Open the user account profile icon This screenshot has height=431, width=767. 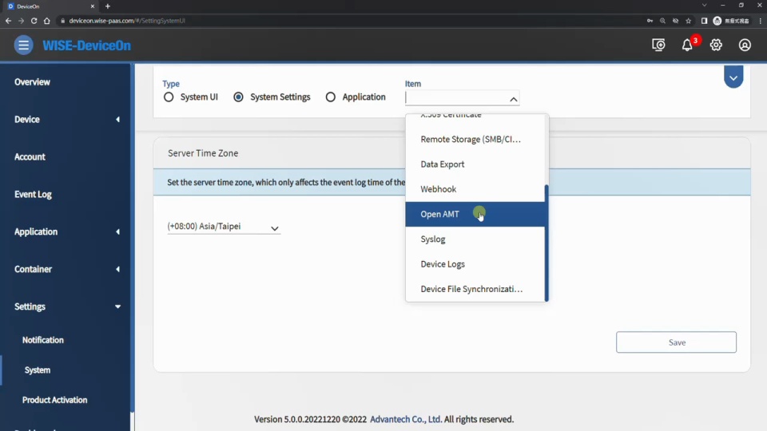click(x=745, y=45)
